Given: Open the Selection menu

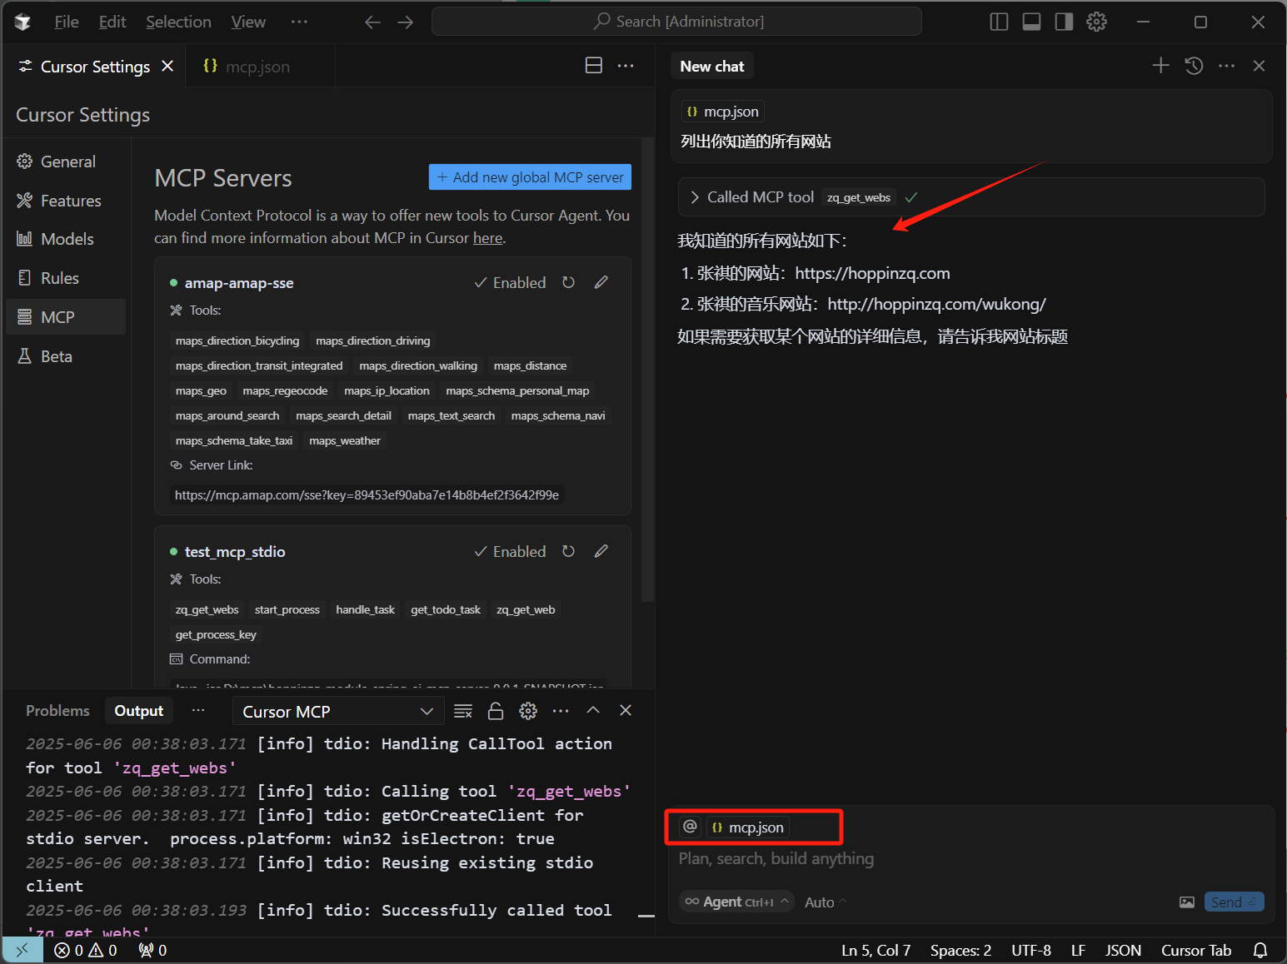Looking at the screenshot, I should 178,22.
